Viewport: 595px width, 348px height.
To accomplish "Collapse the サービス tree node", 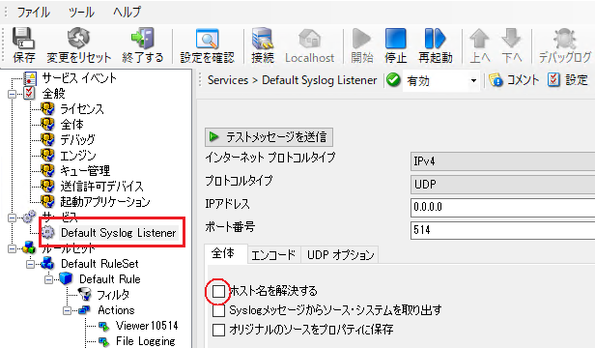I will [13, 217].
